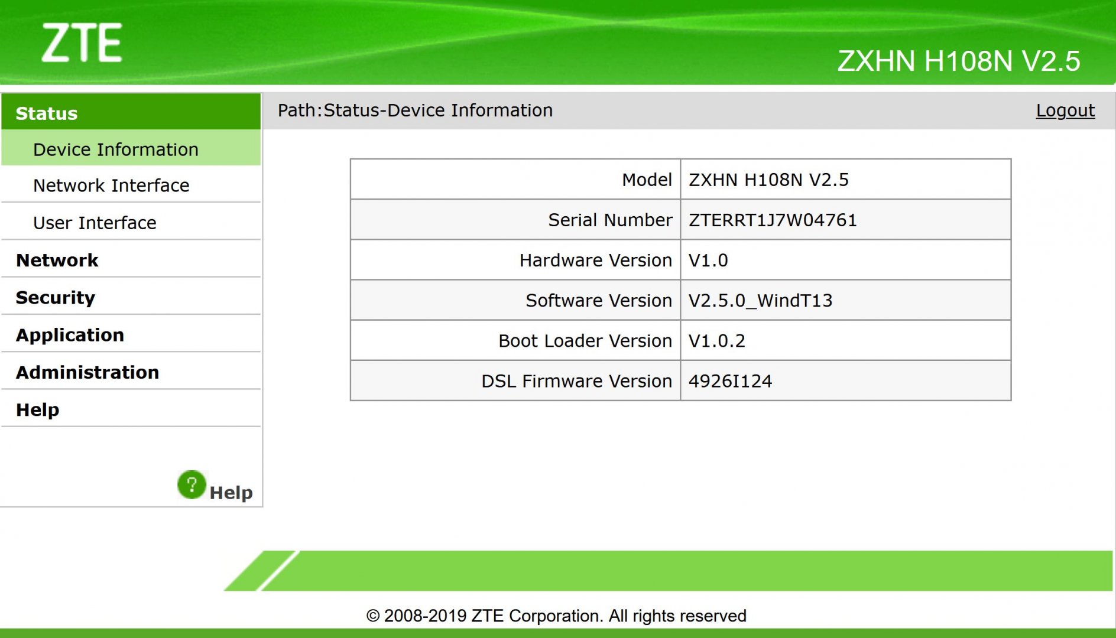Open the Device Information page
The width and height of the screenshot is (1116, 638).
115,149
